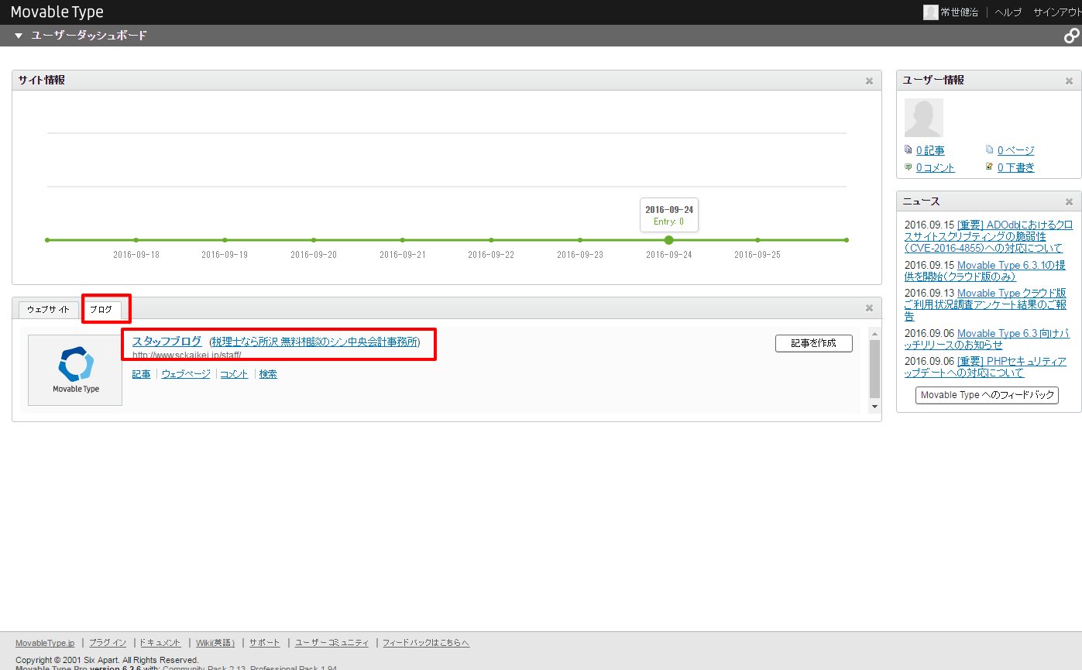Click the 2016-09-24 data point on chart
Viewport: 1082px width, 670px height.
[669, 240]
